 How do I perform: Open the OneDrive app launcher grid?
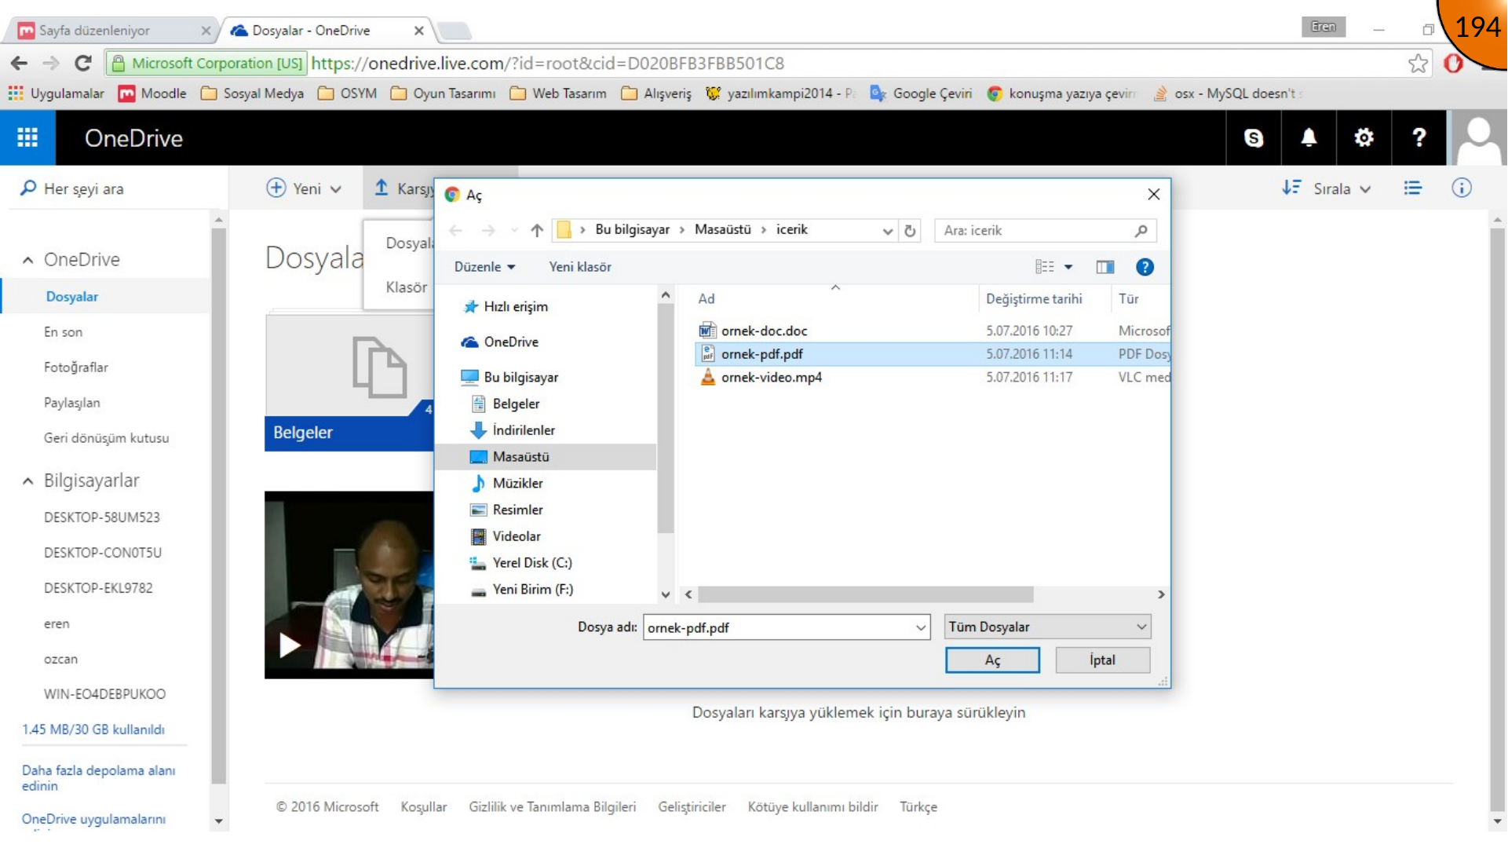(27, 137)
